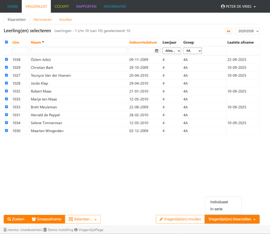This screenshot has height=234, width=270.
Task: Expand the Selecteer... dropdown button
Action: (83, 219)
